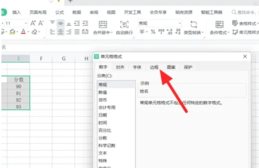Increase decimal places
The width and height of the screenshot is (259, 168).
click(x=169, y=32)
